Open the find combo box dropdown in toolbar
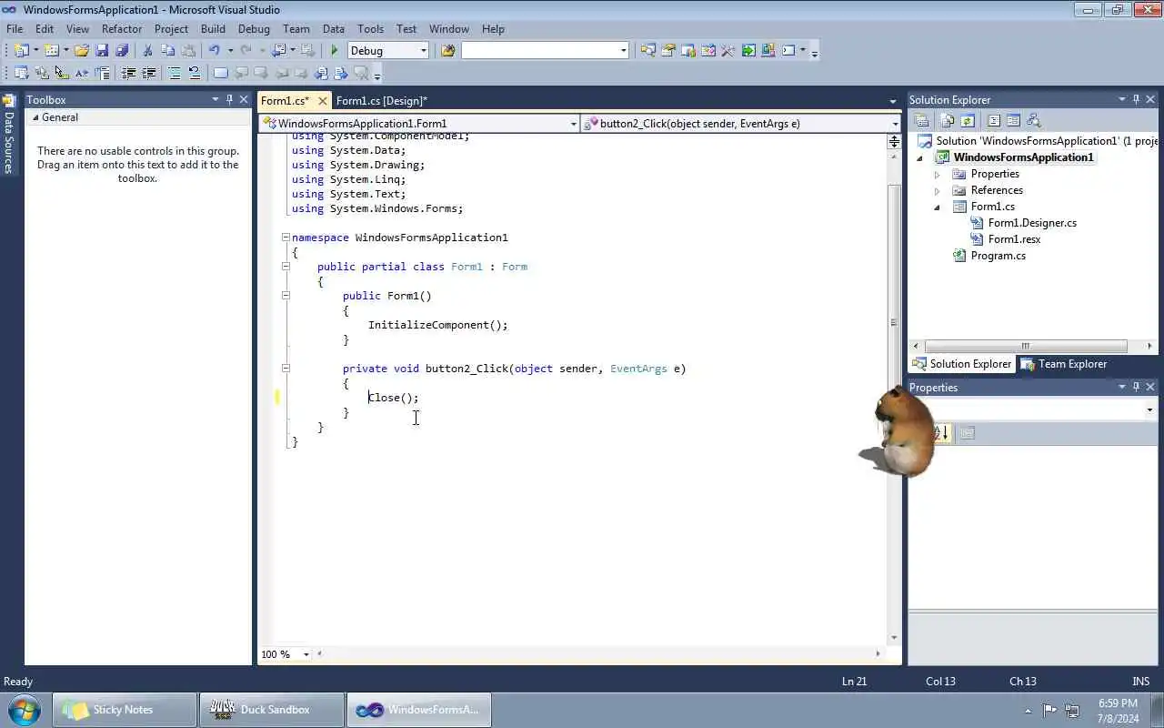The image size is (1164, 728). click(624, 51)
